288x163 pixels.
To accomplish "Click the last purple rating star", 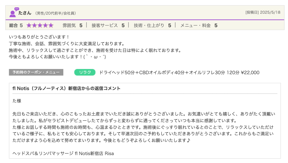I will click(51, 25).
